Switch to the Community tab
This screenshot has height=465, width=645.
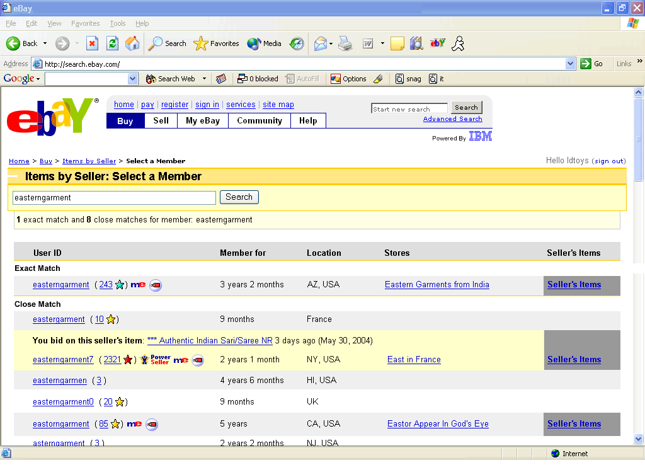(x=260, y=120)
